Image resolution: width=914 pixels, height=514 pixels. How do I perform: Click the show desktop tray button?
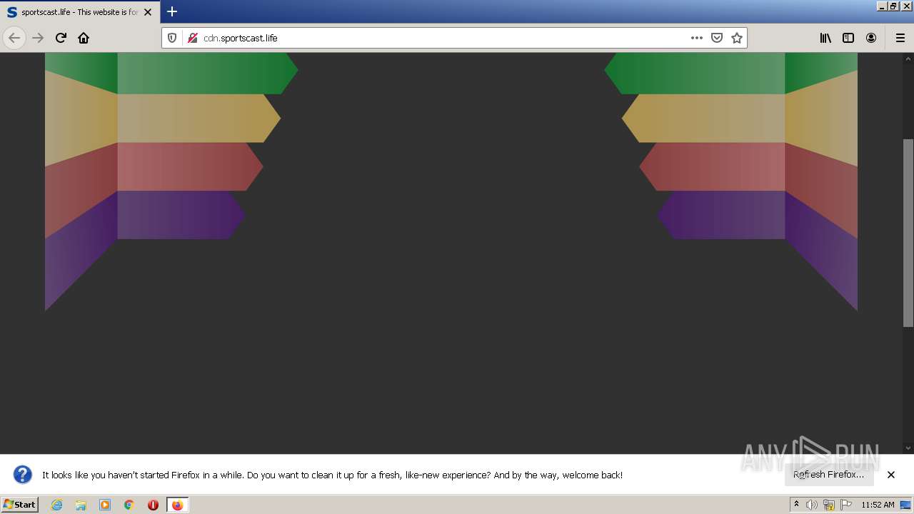(906, 505)
